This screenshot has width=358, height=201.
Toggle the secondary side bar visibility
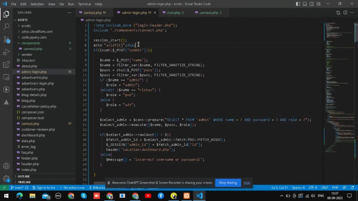point(312,4)
